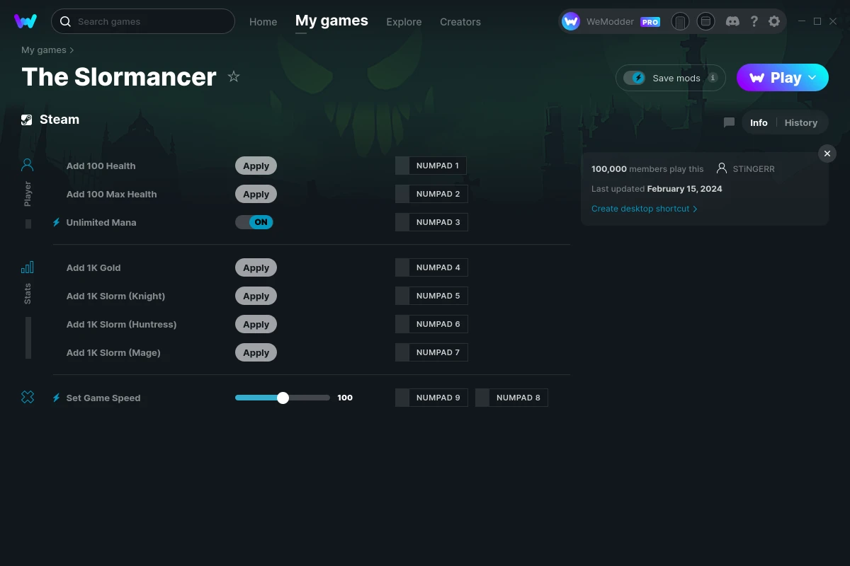This screenshot has width=850, height=566.
Task: Click the WeMod logo in the top left
Action: [25, 21]
